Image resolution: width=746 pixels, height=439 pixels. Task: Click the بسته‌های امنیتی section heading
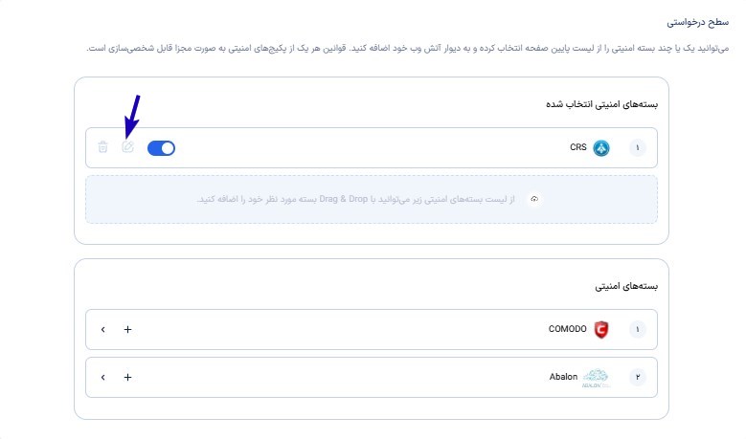coord(626,286)
